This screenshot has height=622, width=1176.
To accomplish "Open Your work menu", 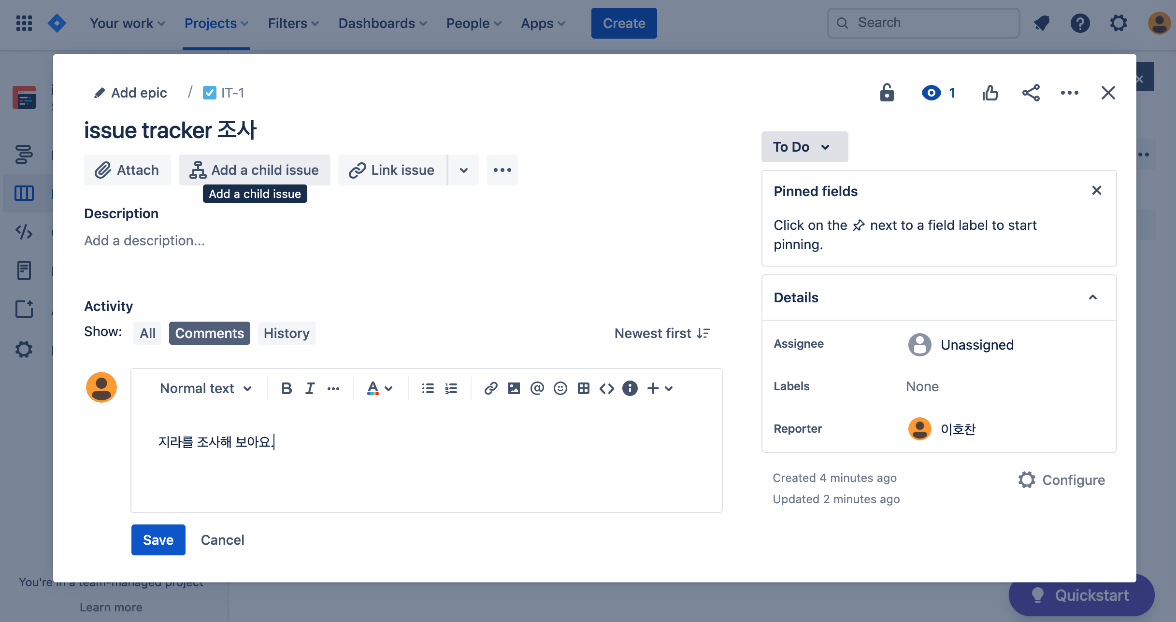I will pyautogui.click(x=128, y=23).
